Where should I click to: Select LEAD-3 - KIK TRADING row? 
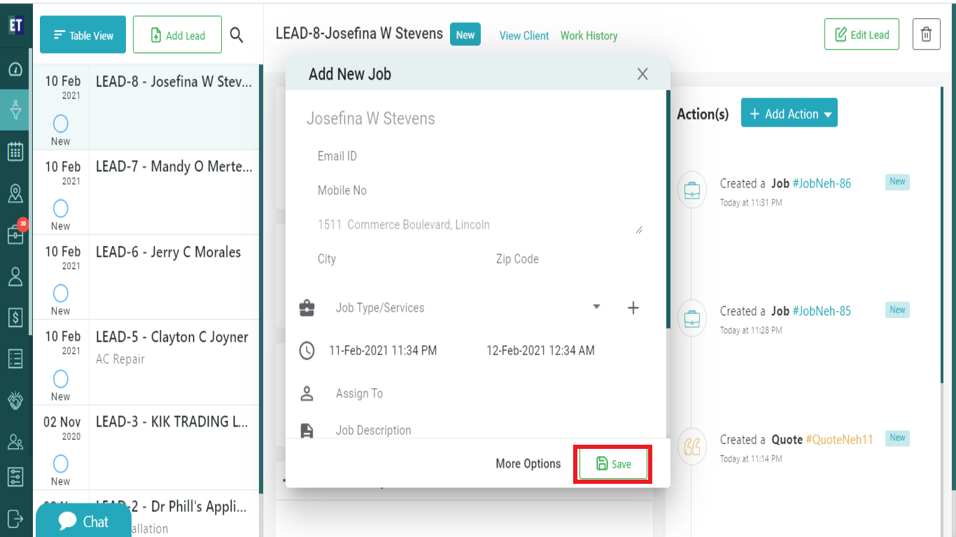pos(146,447)
